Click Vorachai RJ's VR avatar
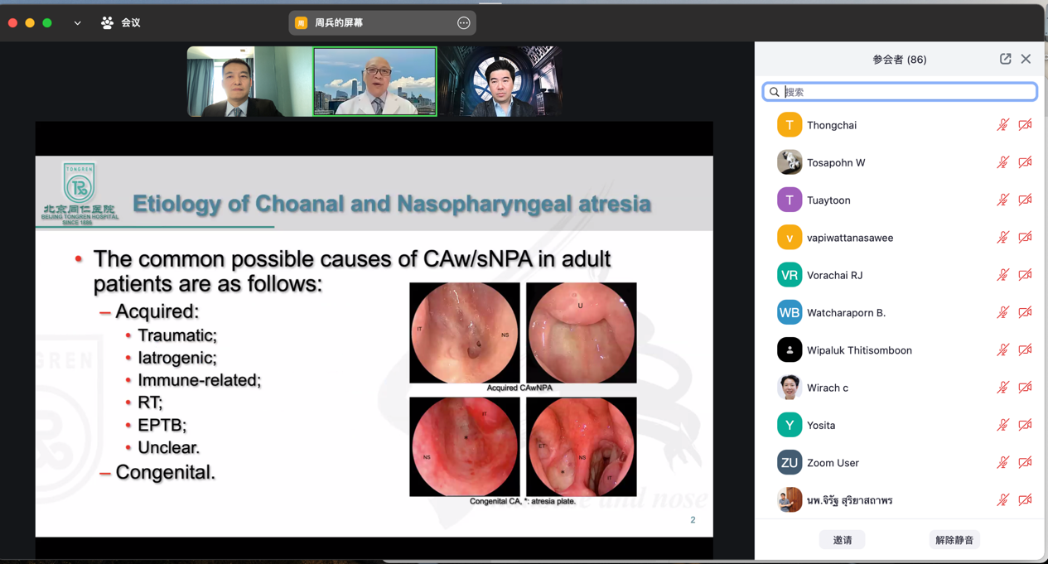 789,275
